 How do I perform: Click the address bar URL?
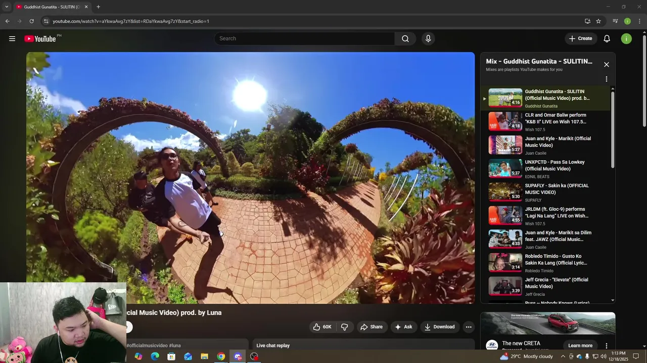(x=131, y=21)
